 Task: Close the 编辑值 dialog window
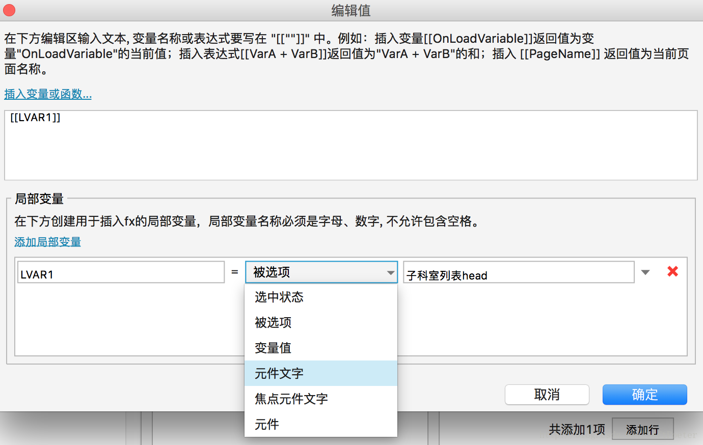pos(9,10)
